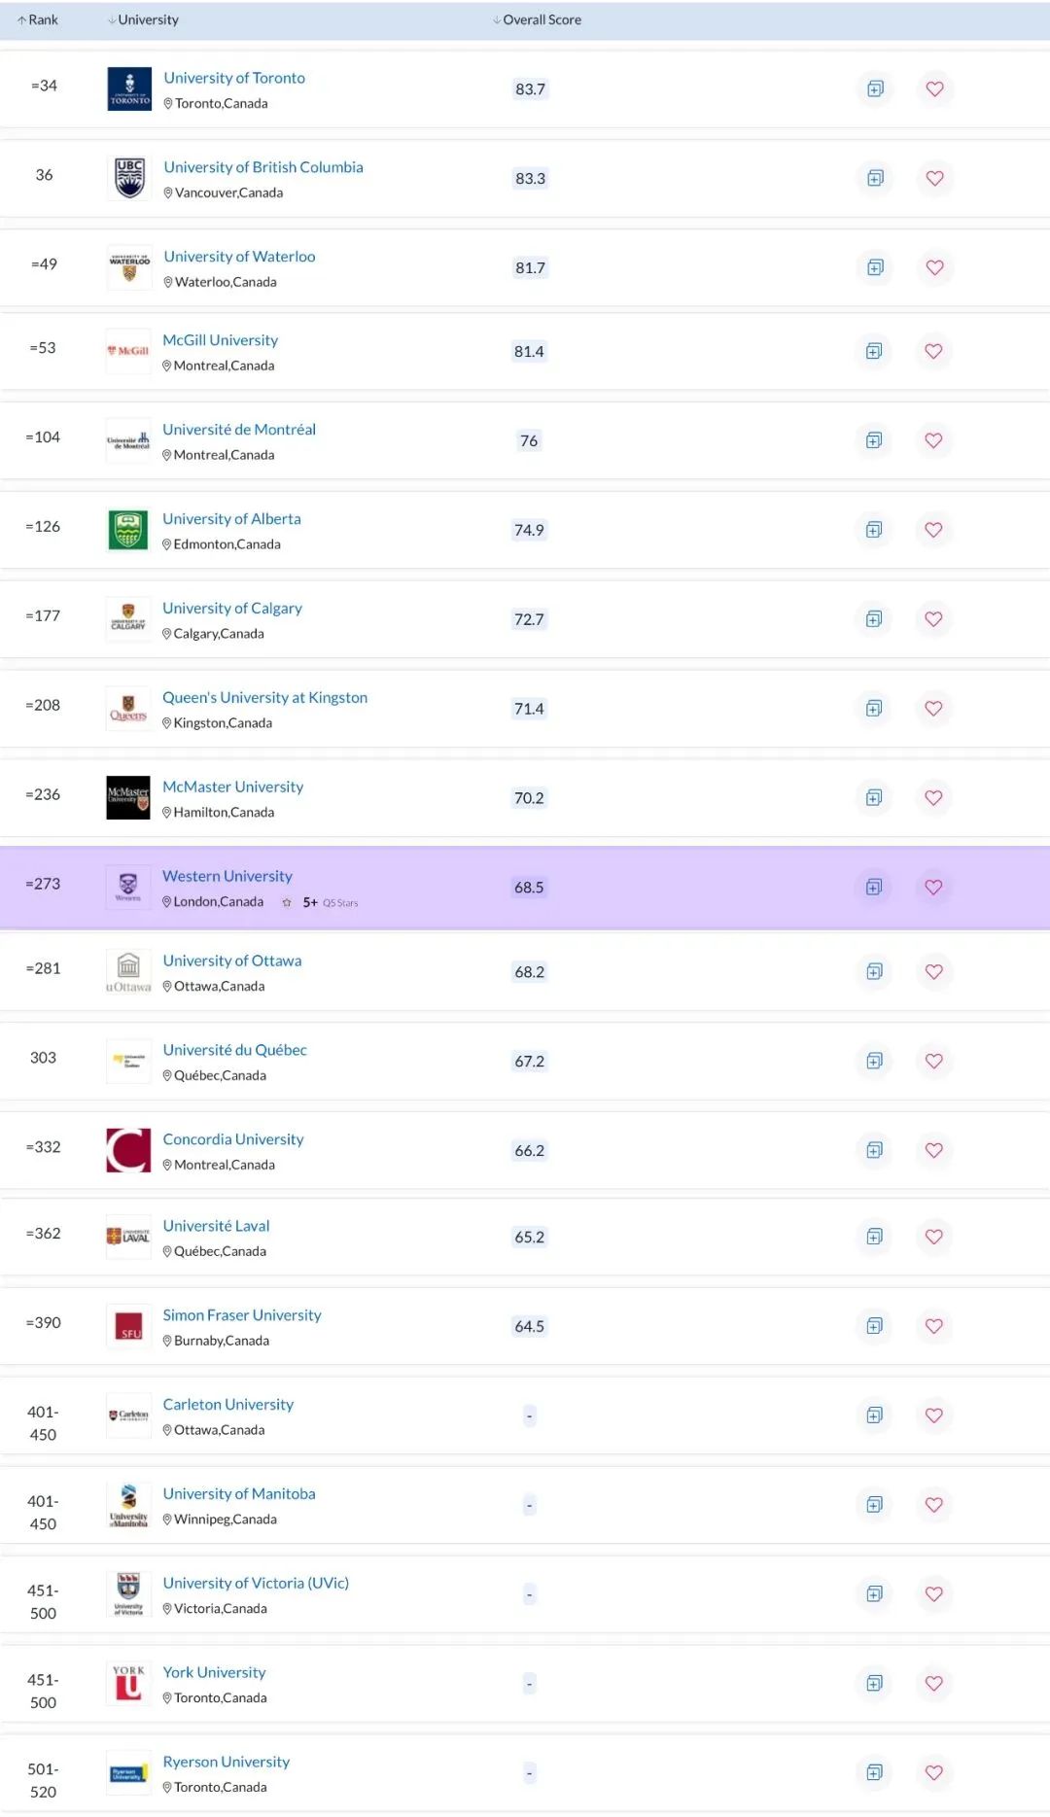Click compare icon for Western University
The height and width of the screenshot is (1817, 1050).
(874, 887)
